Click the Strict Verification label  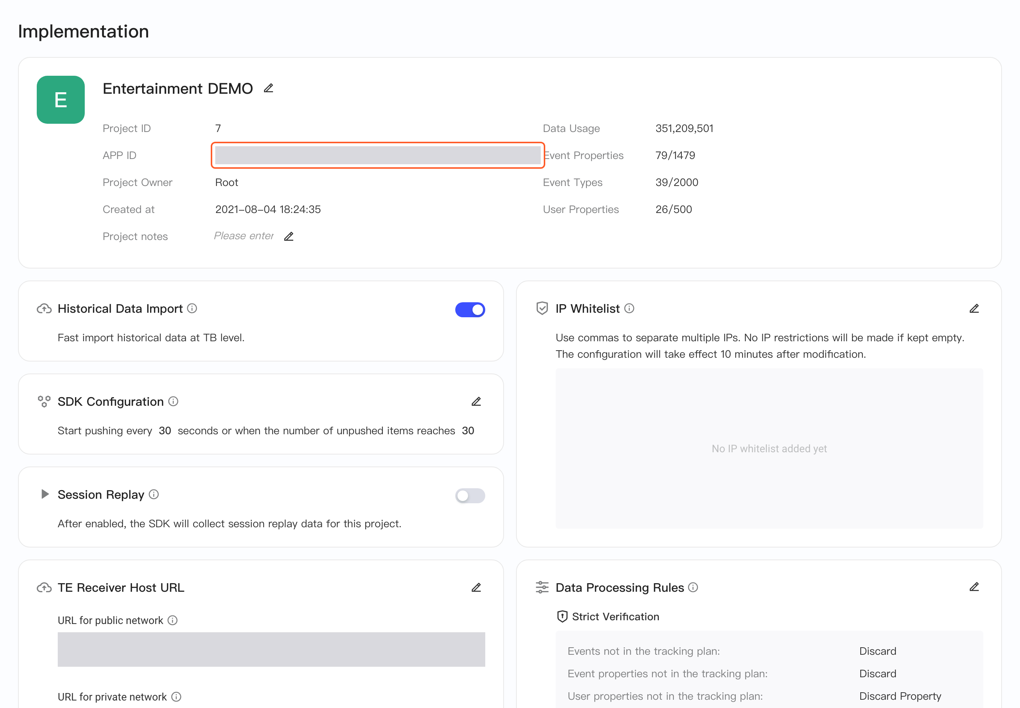[x=615, y=616]
